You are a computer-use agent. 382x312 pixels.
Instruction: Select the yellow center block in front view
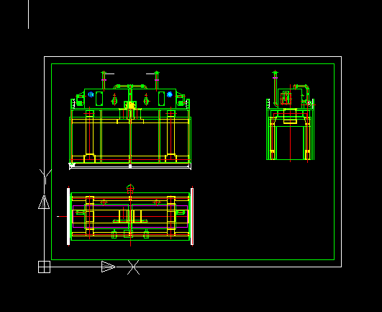coord(132,105)
